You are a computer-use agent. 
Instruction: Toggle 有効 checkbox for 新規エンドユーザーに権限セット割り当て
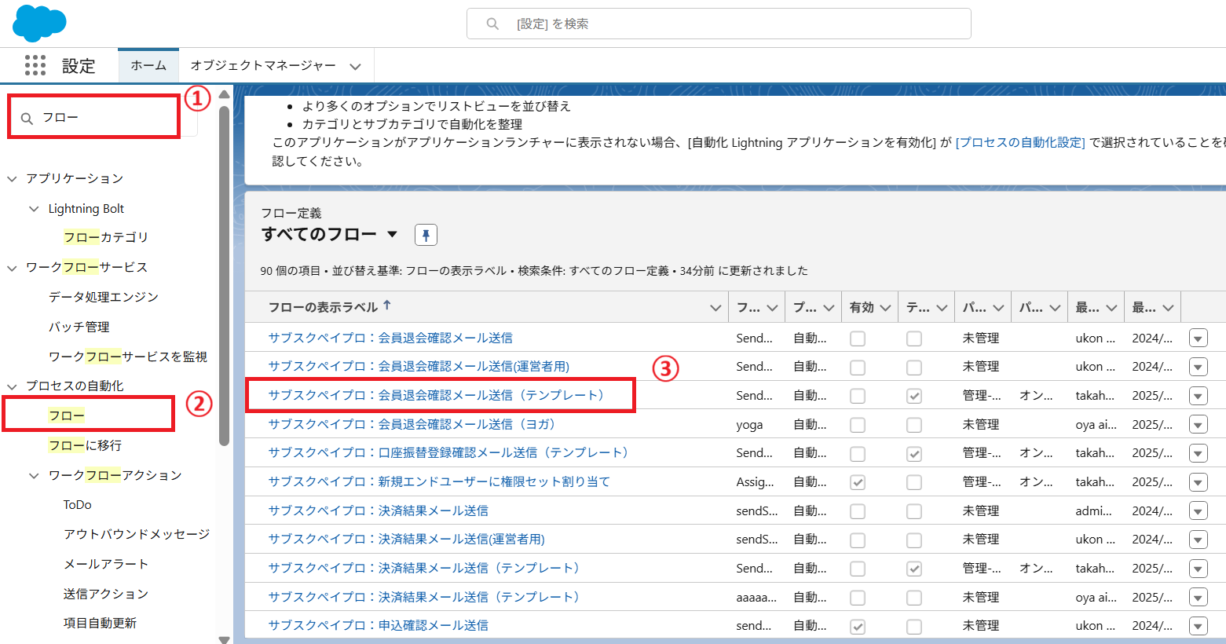tap(858, 482)
